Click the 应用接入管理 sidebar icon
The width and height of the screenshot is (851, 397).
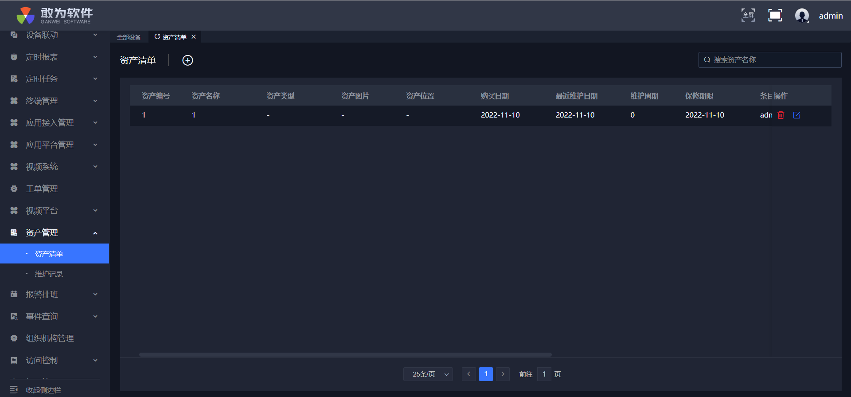point(14,122)
